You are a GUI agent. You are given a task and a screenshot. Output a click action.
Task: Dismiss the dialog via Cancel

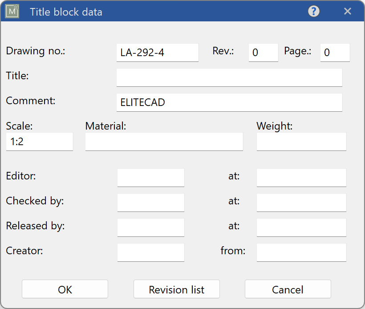(x=288, y=289)
